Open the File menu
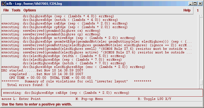The width and height of the screenshot is (204, 108). (x=6, y=10)
